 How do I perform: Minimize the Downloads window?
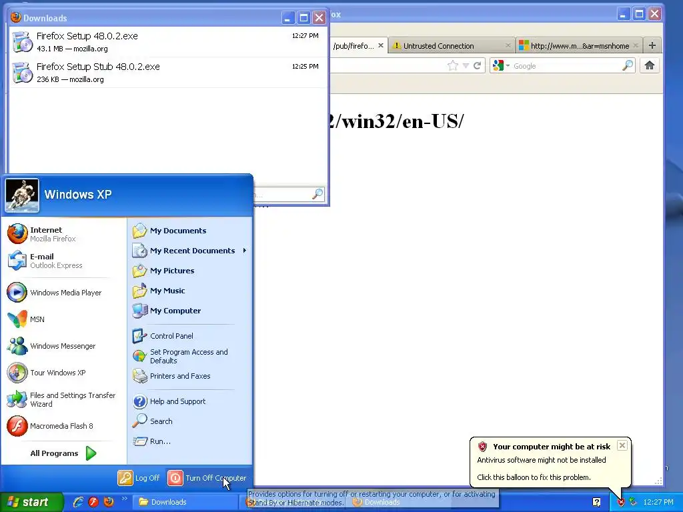288,17
